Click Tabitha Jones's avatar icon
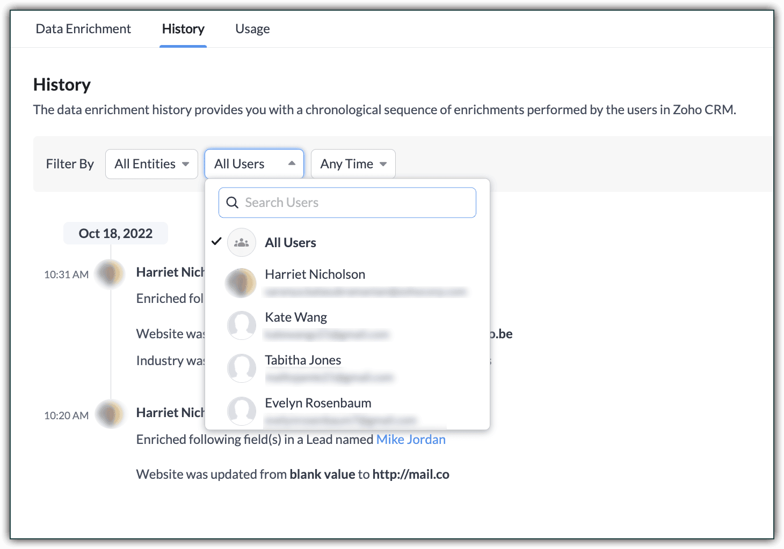This screenshot has width=784, height=549. tap(241, 368)
